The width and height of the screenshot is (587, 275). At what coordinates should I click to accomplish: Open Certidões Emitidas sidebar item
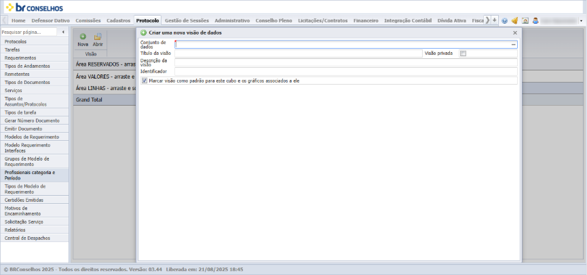[35, 200]
